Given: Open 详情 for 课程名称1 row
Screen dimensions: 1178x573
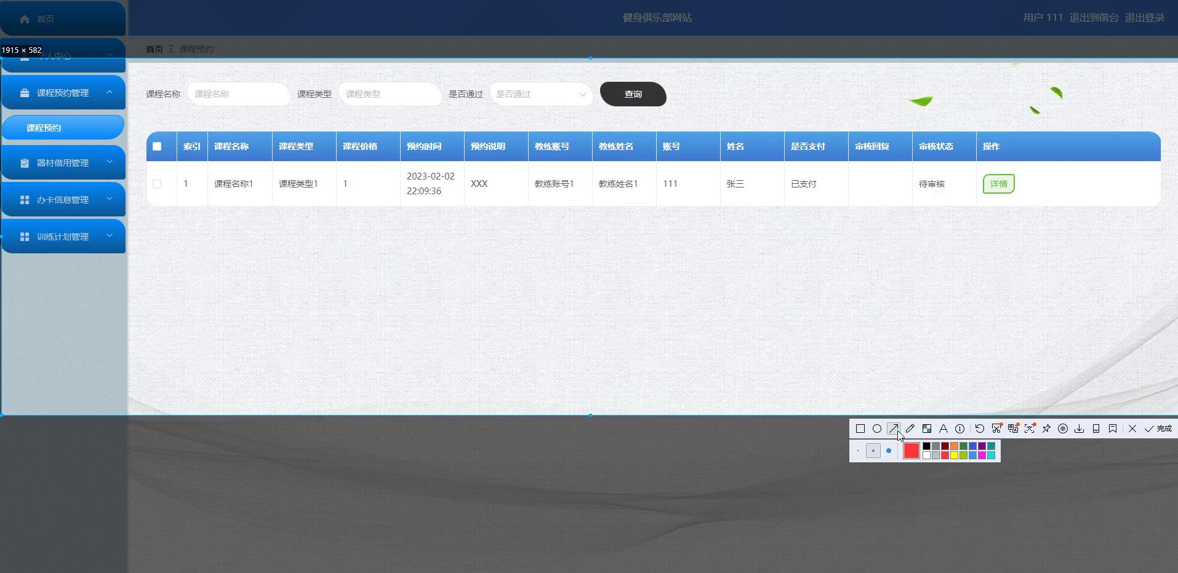Looking at the screenshot, I should (999, 184).
